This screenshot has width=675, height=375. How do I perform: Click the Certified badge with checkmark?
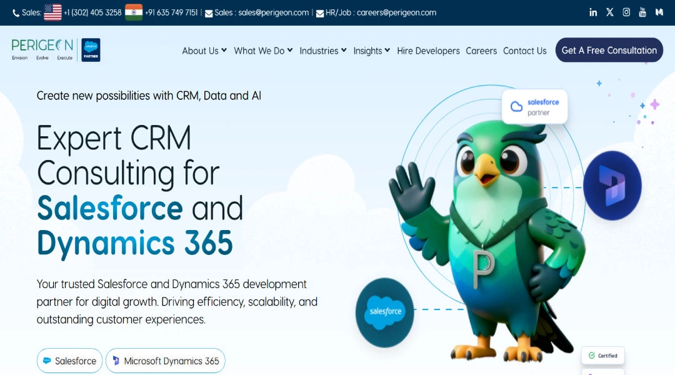point(602,356)
